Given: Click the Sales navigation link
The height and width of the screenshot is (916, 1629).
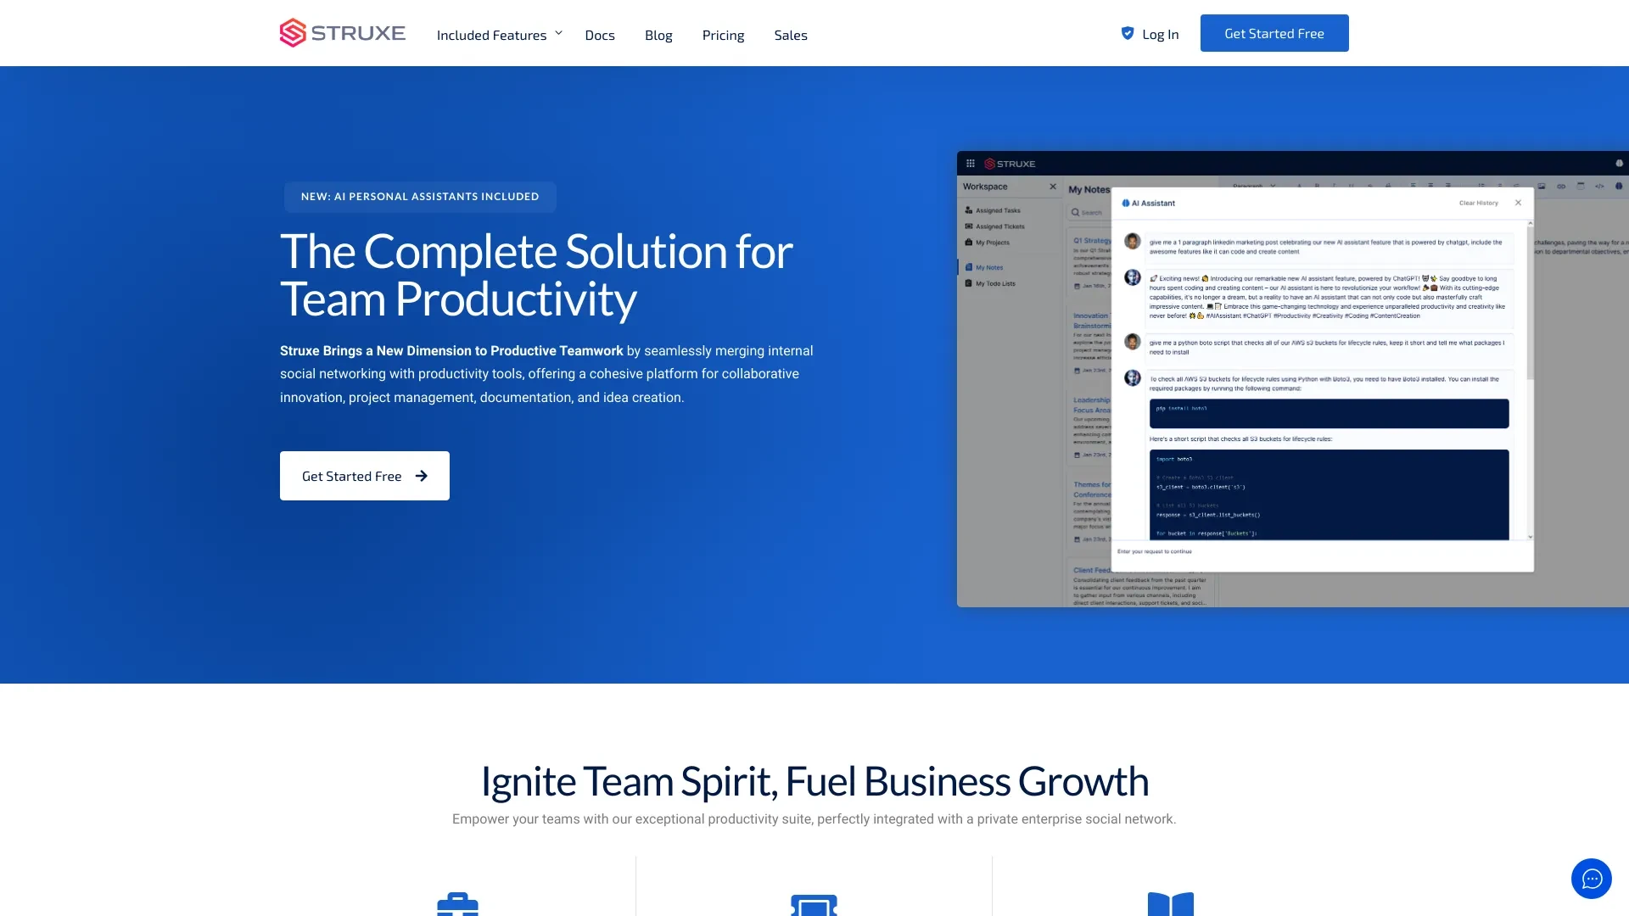Looking at the screenshot, I should 790,35.
